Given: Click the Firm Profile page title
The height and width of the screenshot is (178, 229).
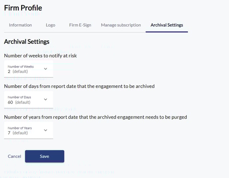Looking at the screenshot, I should [23, 8].
